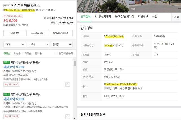Click the first listing price 매매 6억 5,000
Image resolution: width=181 pixels, height=120 pixels.
[14, 67]
